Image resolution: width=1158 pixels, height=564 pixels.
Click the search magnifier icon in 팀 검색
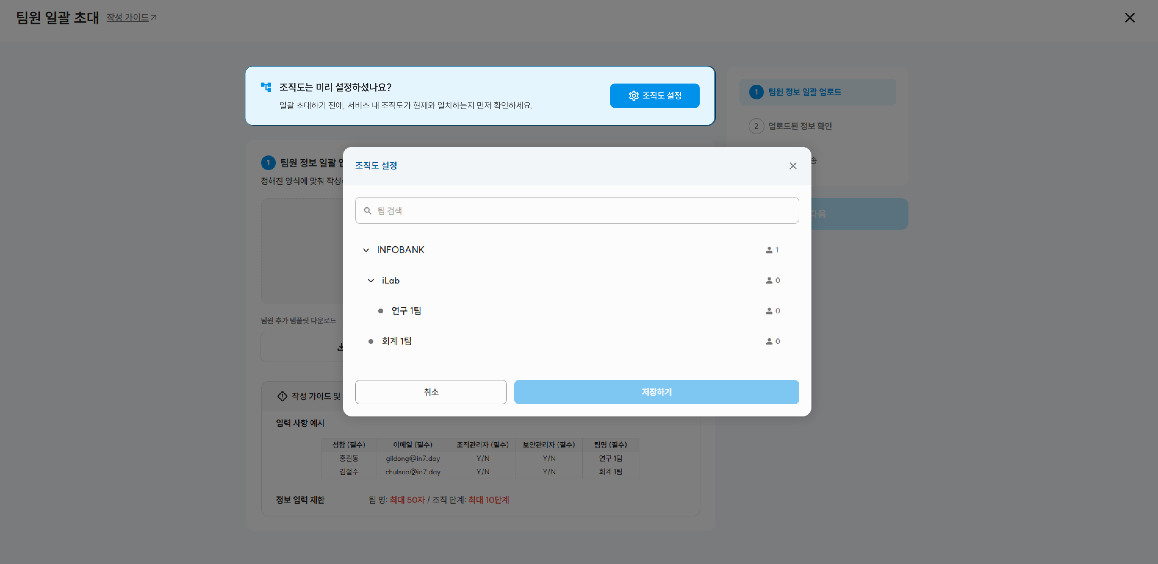pyautogui.click(x=367, y=211)
